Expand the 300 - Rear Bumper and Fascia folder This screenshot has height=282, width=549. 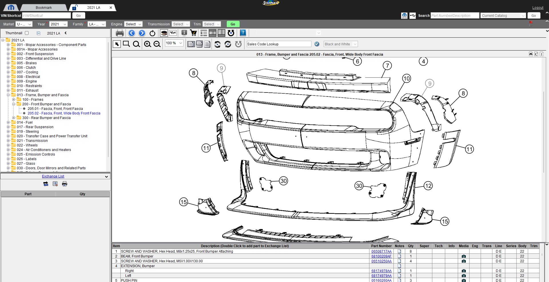(13, 118)
